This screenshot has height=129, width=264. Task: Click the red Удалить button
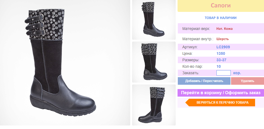(x=247, y=81)
